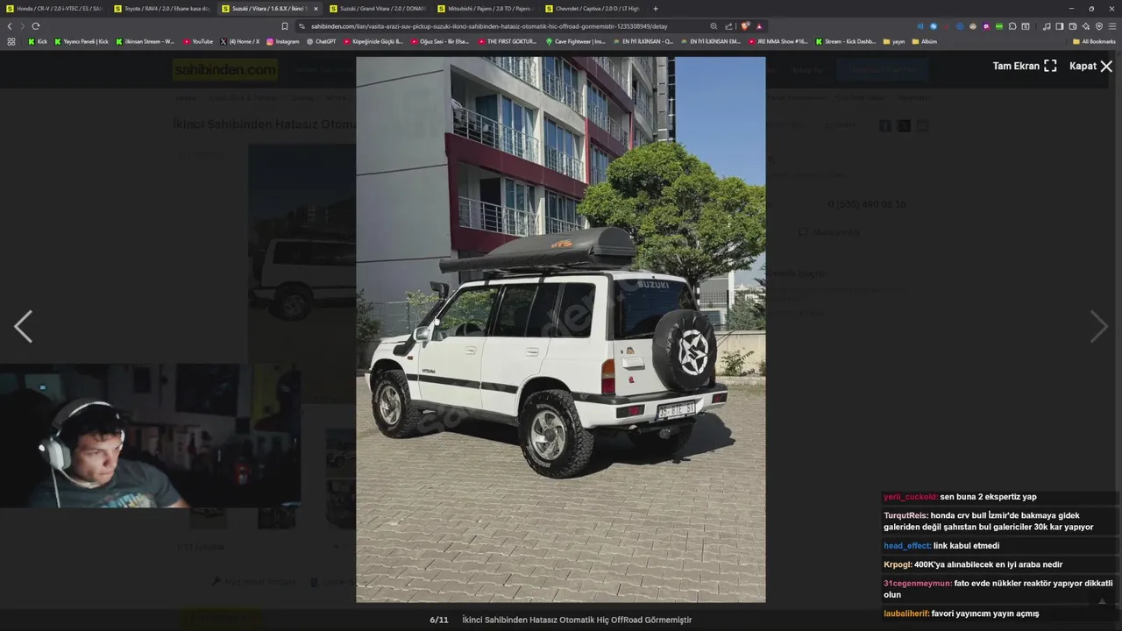Open the browser apps grid icon

(x=11, y=41)
